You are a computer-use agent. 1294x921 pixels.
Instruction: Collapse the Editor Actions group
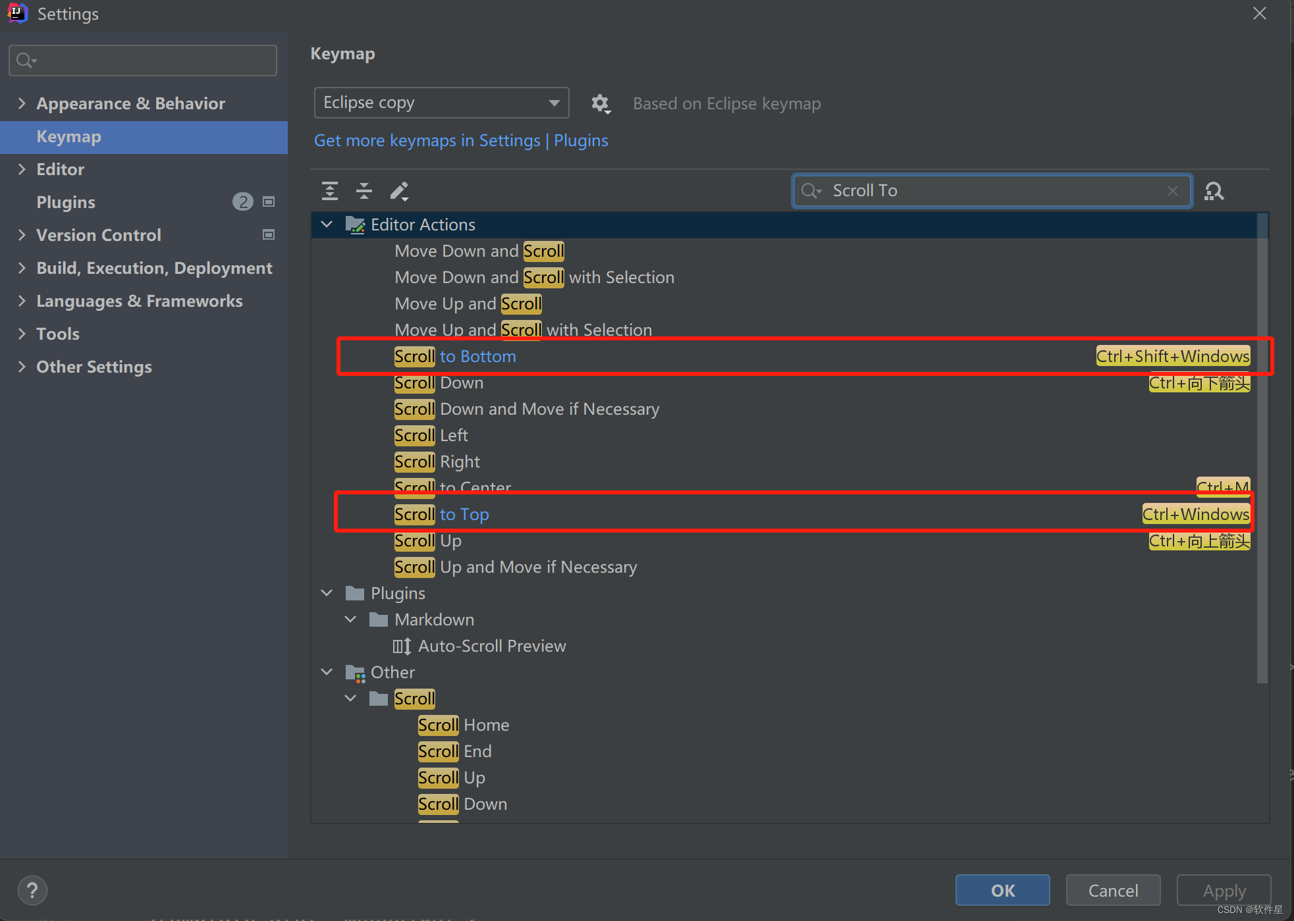(327, 224)
